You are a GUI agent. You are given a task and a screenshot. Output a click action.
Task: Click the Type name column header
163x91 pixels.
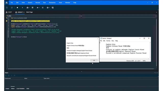point(46,78)
